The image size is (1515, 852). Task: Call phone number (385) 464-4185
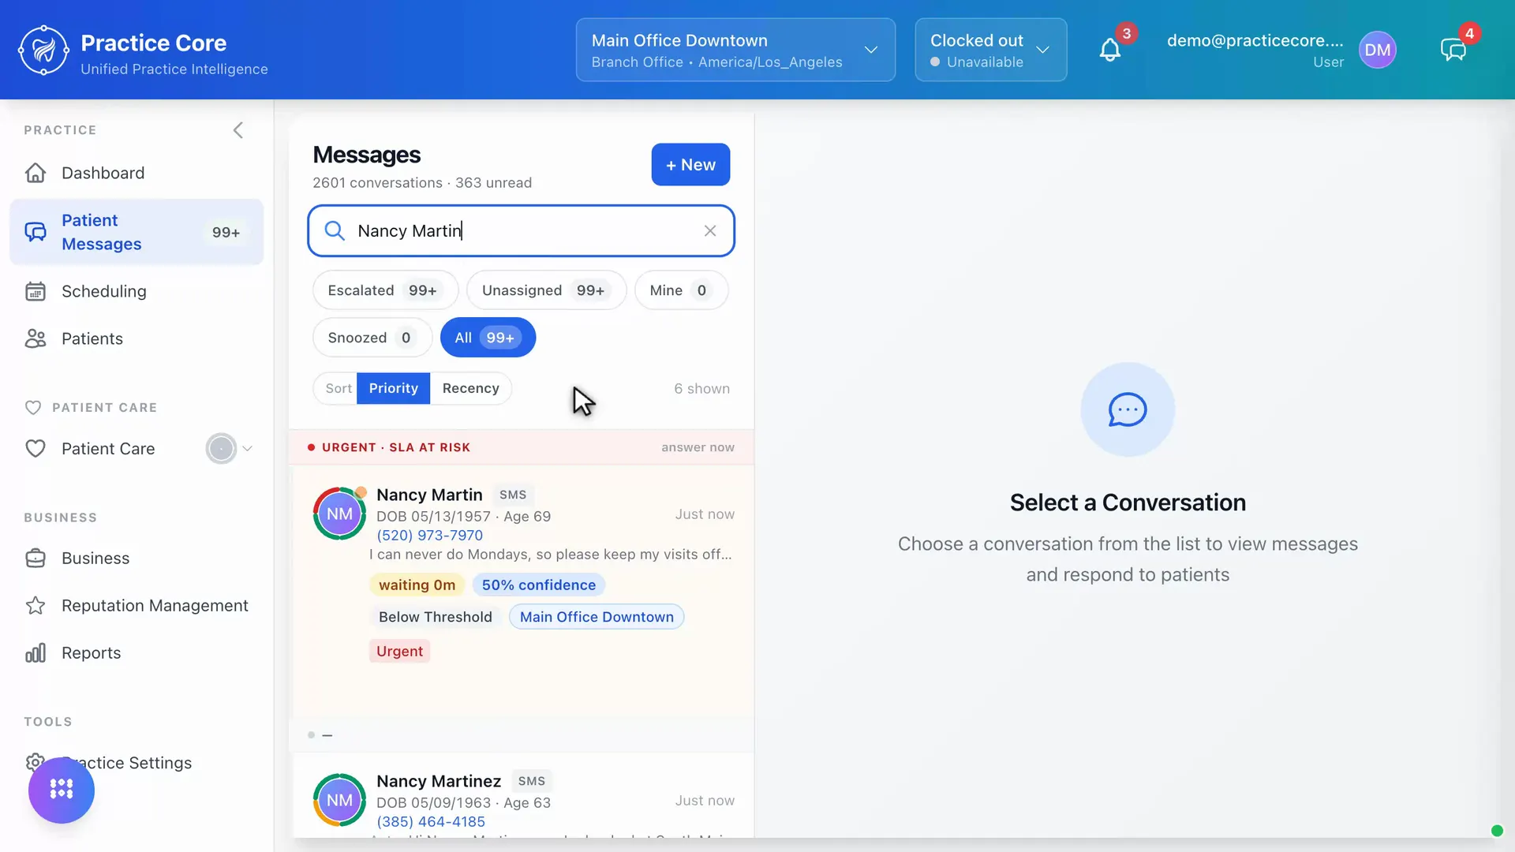pyautogui.click(x=431, y=821)
